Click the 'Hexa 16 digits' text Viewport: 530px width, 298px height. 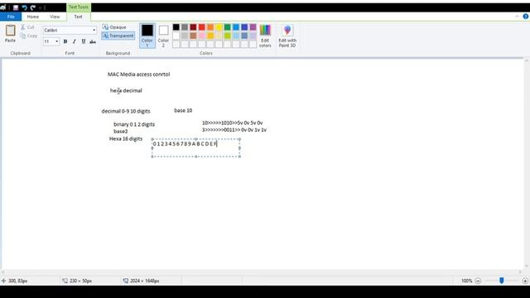pos(126,139)
